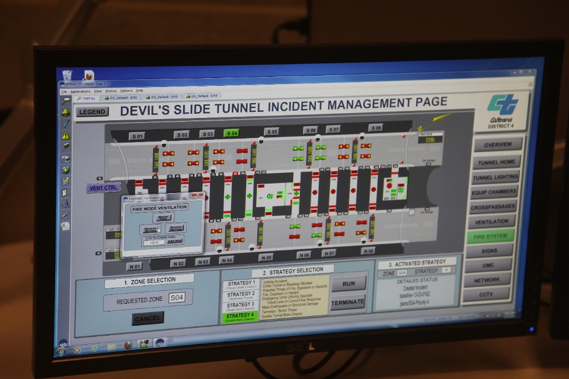
Task: Open the alarm bell tool in the left toolbar
Action: click(66, 112)
